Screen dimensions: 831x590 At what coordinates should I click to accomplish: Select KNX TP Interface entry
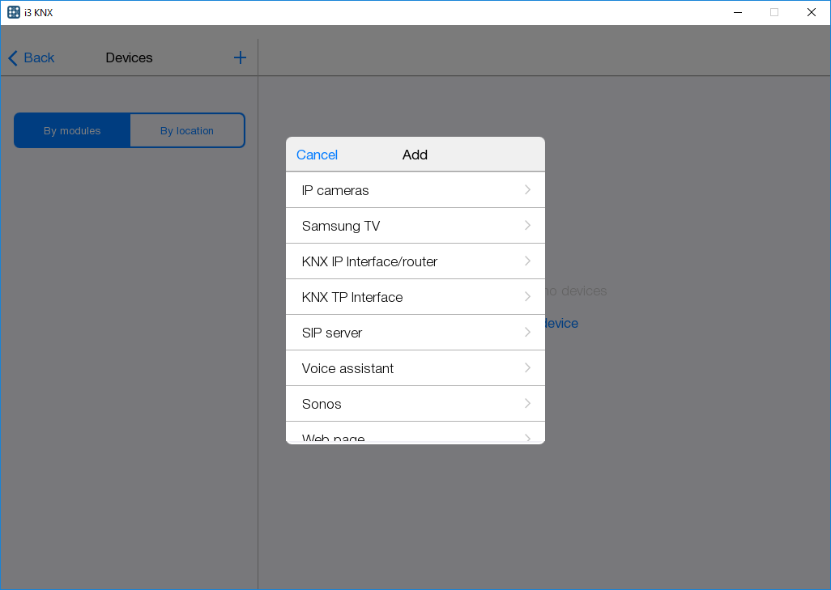click(x=352, y=297)
